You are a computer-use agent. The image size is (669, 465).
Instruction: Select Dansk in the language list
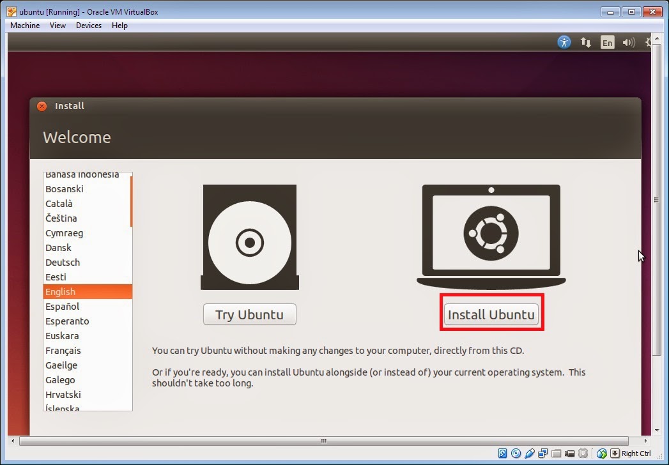(88, 248)
